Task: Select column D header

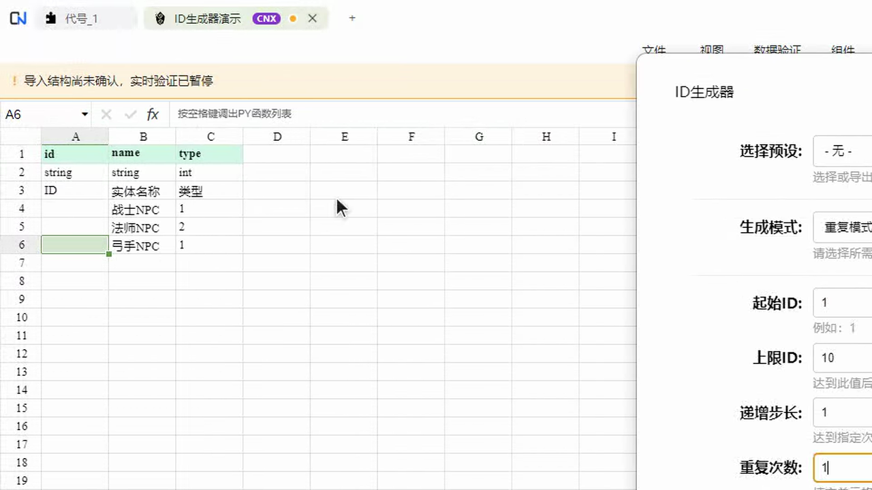Action: pyautogui.click(x=277, y=137)
